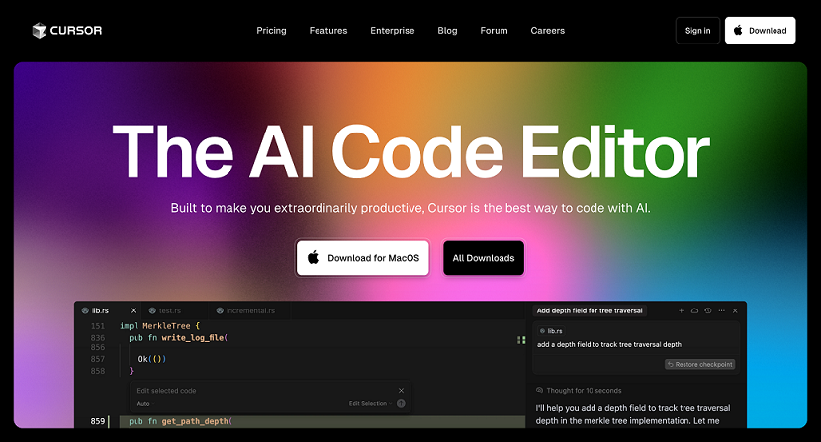This screenshot has height=442, width=821.
Task: Click the Add depth field chat tab
Action: click(590, 310)
